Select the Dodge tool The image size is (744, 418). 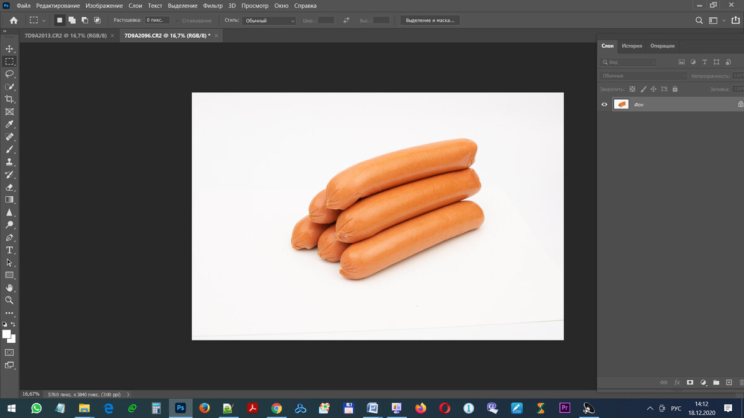click(x=9, y=225)
